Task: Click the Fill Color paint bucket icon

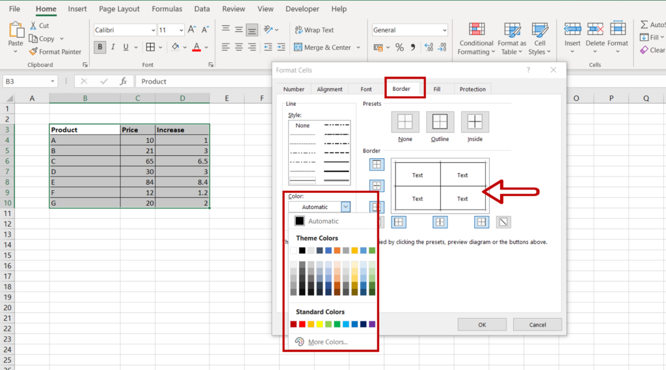Action: point(175,47)
